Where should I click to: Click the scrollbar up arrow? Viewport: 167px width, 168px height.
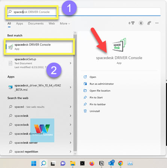pyautogui.click(x=75, y=33)
